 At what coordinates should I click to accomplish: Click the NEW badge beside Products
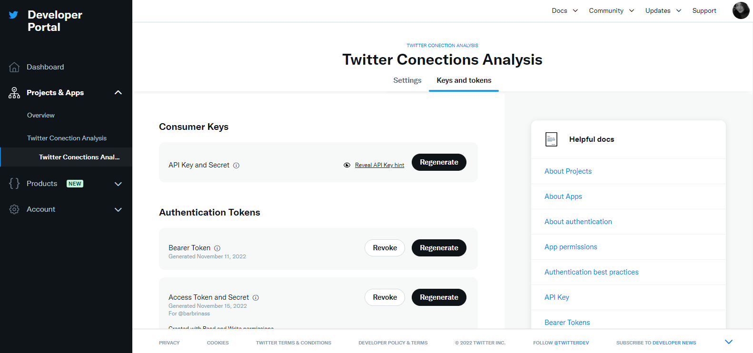coord(75,184)
